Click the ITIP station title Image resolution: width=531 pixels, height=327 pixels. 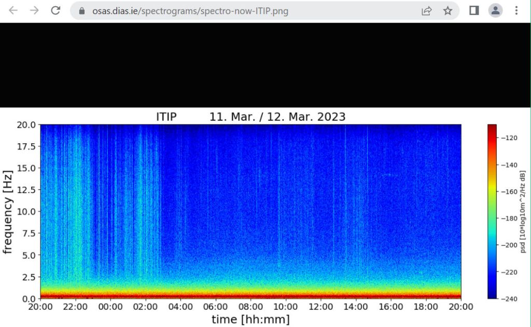[166, 117]
